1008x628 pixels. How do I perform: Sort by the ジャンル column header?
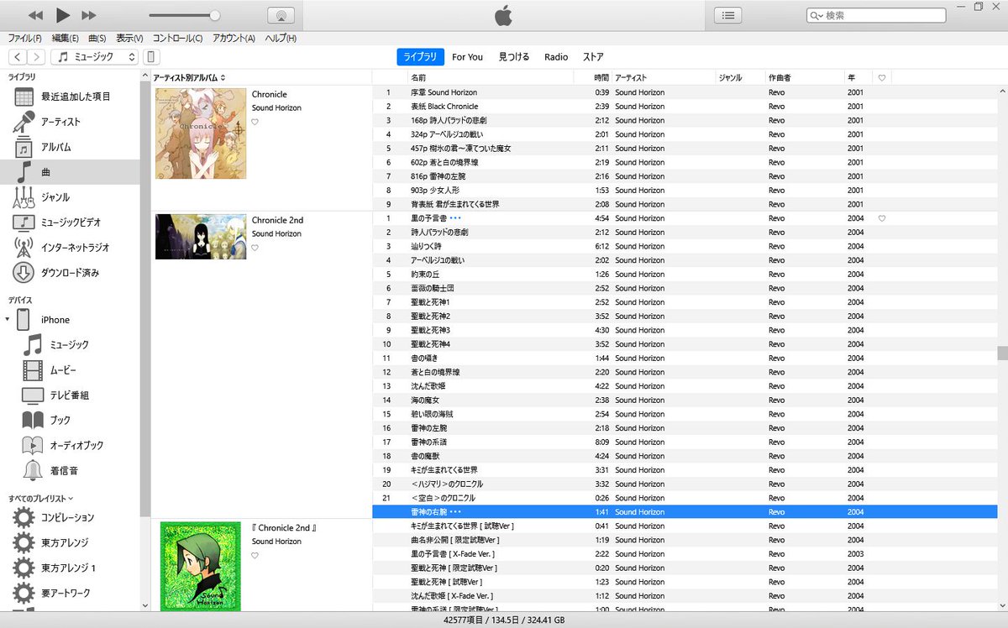[x=731, y=78]
